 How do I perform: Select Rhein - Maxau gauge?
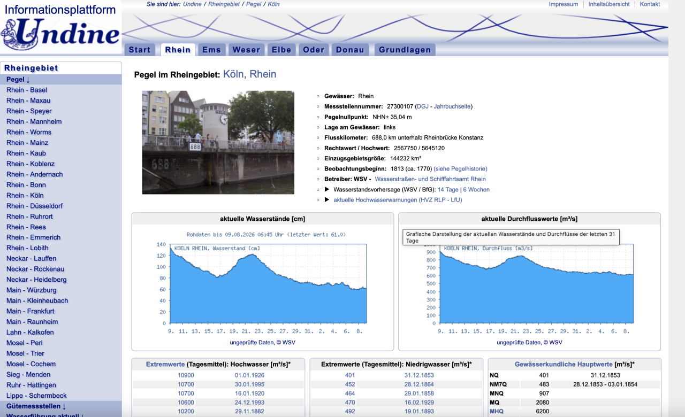pos(28,101)
